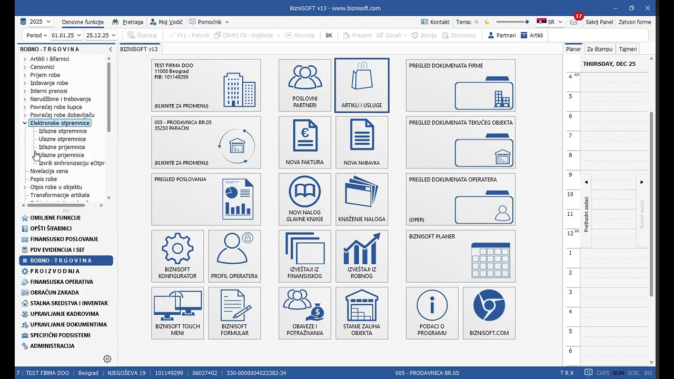This screenshot has height=379, width=674.
Task: Open the end date 25.12.25 dropdown
Action: (x=101, y=35)
